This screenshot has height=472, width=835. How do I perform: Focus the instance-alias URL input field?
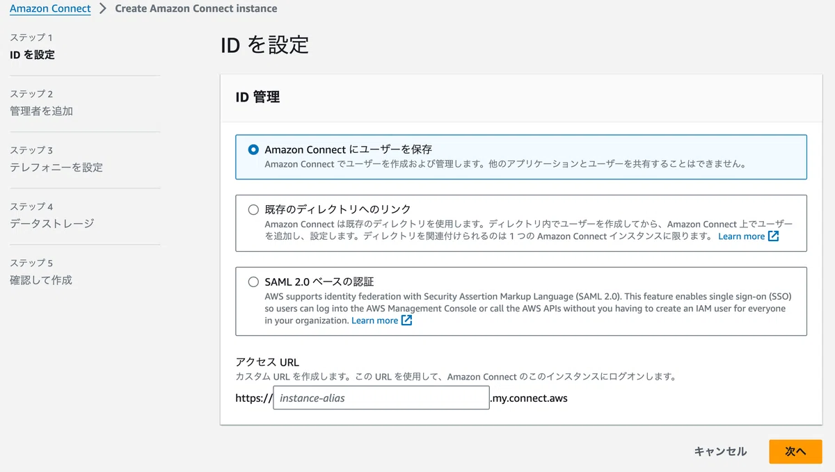(x=381, y=398)
